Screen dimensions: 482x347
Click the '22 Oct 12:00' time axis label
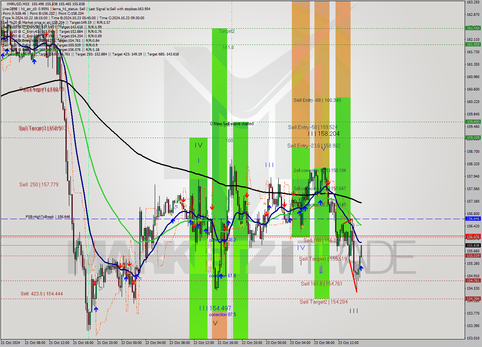coord(203,343)
